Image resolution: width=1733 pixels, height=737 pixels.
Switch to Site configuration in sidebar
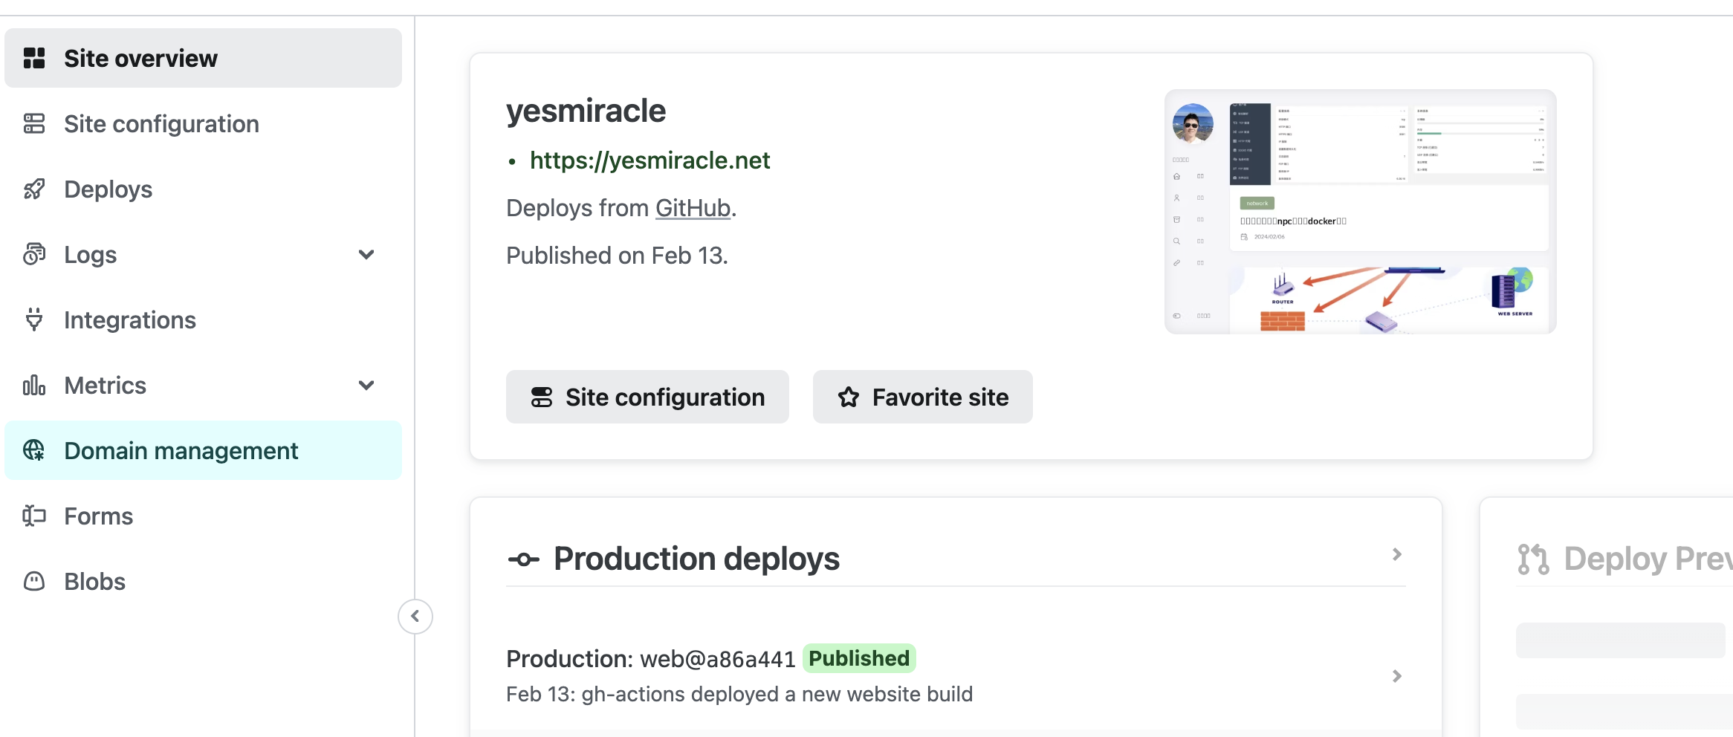[x=161, y=123]
